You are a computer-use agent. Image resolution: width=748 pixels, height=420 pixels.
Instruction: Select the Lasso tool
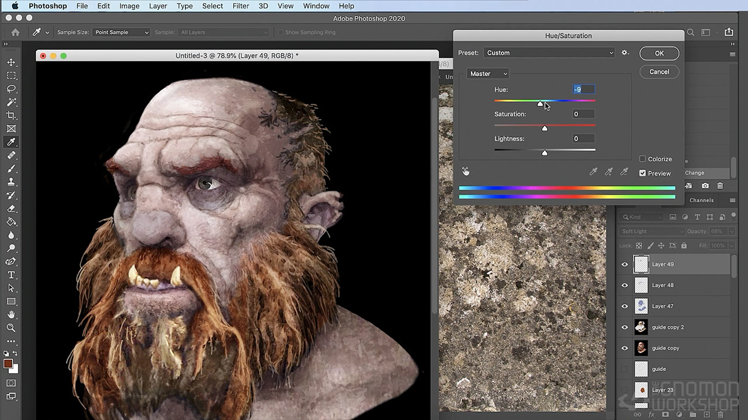tap(11, 89)
